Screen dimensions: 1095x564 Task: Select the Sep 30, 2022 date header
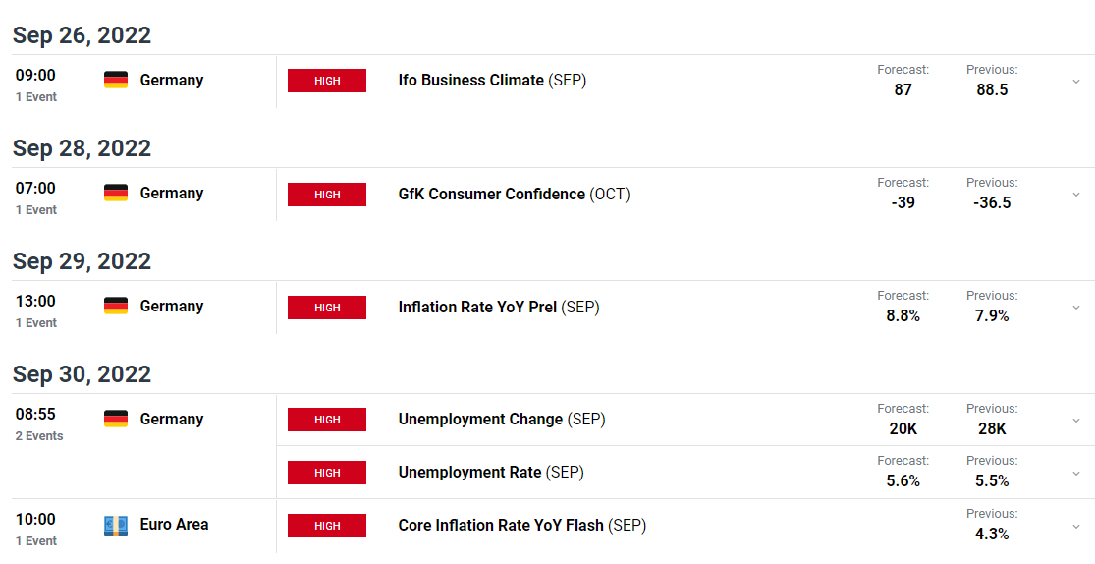point(82,374)
